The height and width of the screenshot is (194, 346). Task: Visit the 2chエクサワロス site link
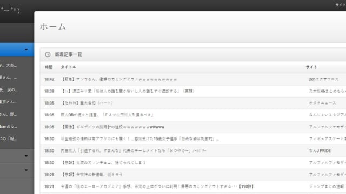click(323, 79)
